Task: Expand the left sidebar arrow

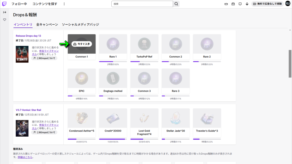Action: click(x=5, y=12)
